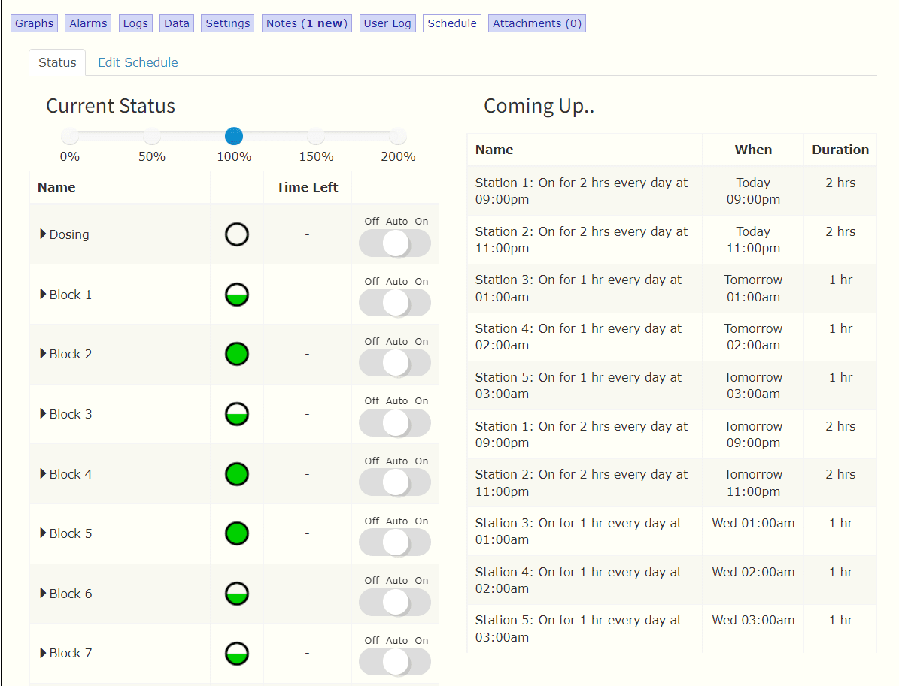Click the Station 1 Today 09:00pm schedule row
The image size is (899, 686).
581,191
